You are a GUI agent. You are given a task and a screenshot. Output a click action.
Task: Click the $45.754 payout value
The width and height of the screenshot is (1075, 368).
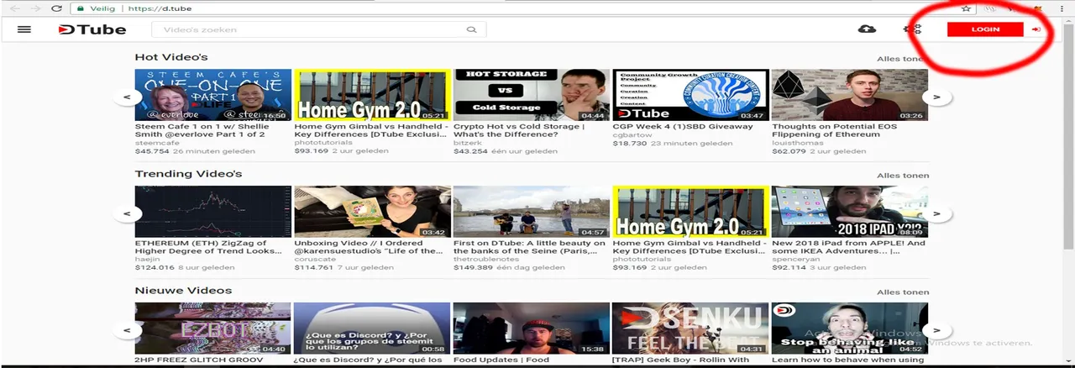tap(152, 151)
